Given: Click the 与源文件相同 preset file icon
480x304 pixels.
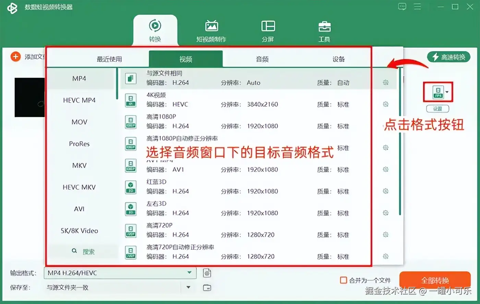Looking at the screenshot, I should [131, 79].
